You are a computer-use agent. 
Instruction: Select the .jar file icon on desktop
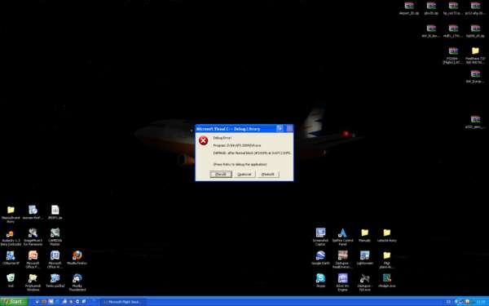(x=55, y=212)
